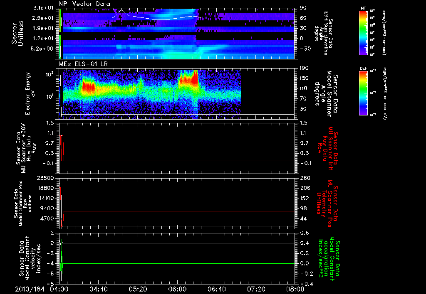Click the '2010/184' date label
Screen dimensions: 426x294
pos(30,289)
